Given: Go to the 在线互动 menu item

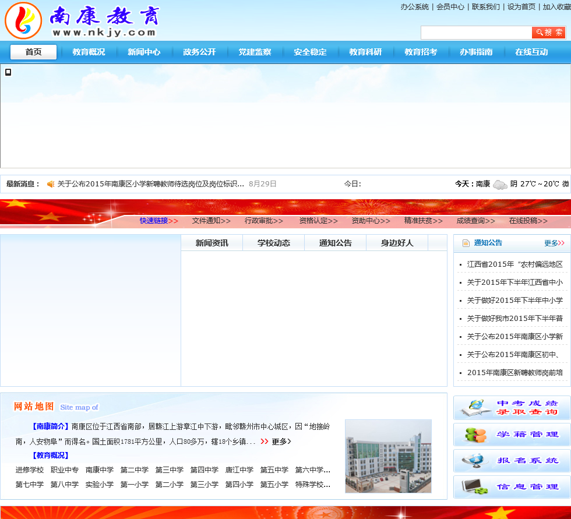Looking at the screenshot, I should pos(531,52).
